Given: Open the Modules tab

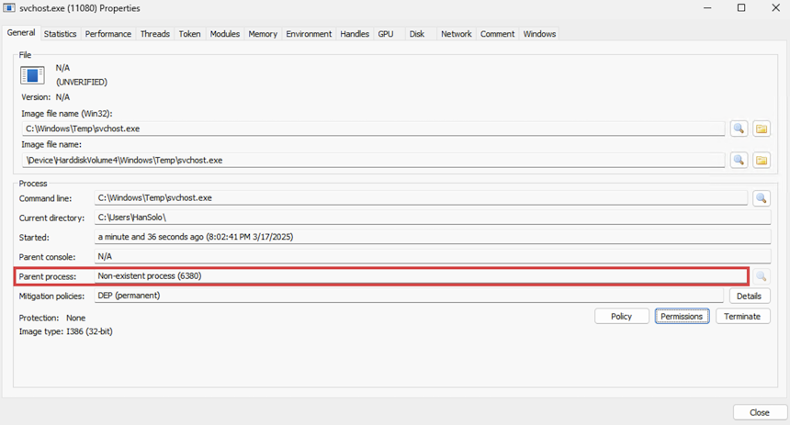Looking at the screenshot, I should 225,34.
